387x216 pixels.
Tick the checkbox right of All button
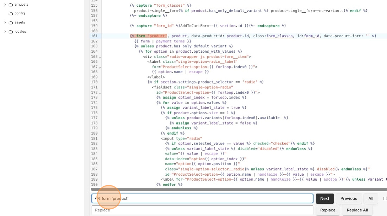385,198
